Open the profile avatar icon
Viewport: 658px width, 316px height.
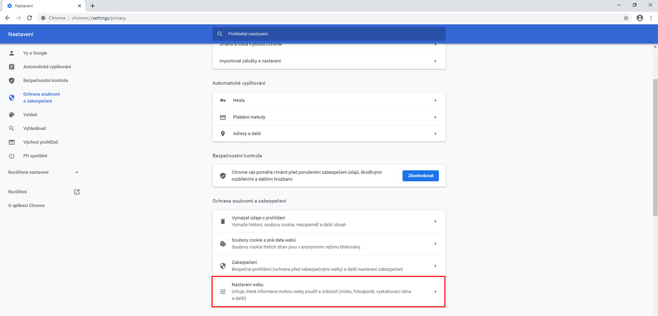click(639, 18)
